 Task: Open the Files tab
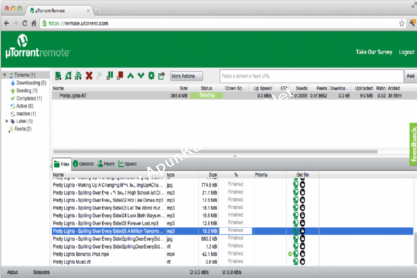(x=61, y=164)
